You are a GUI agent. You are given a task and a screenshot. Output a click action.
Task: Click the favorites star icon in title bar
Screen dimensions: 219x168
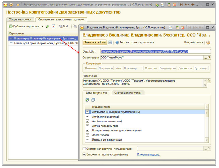tap(18, 5)
